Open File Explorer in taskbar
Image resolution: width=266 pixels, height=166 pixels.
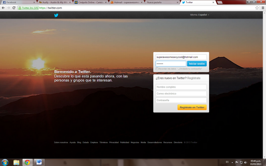coord(17,162)
